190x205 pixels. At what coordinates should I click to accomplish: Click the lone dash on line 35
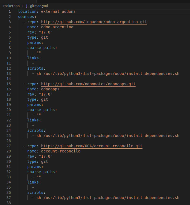[x=33, y=188]
